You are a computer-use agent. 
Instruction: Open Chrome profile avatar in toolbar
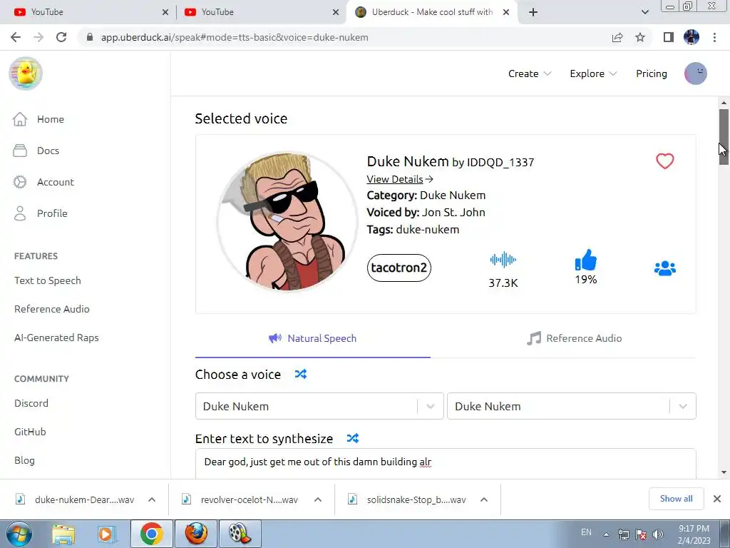pyautogui.click(x=692, y=37)
